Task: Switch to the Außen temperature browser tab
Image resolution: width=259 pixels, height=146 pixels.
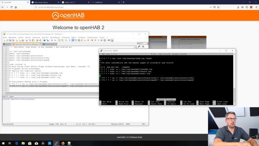Action: pyautogui.click(x=76, y=2)
